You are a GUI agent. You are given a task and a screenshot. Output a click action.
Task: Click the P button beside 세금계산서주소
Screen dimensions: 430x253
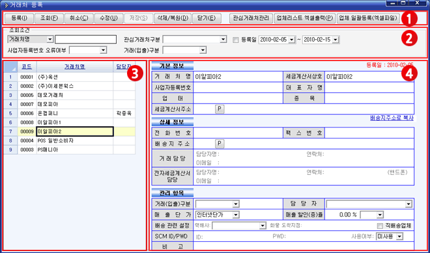pos(220,109)
